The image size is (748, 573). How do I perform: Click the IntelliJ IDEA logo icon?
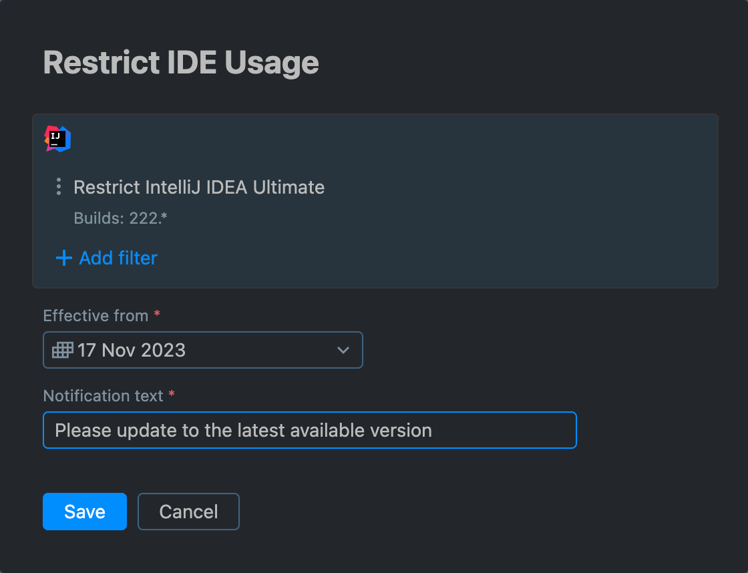point(57,139)
